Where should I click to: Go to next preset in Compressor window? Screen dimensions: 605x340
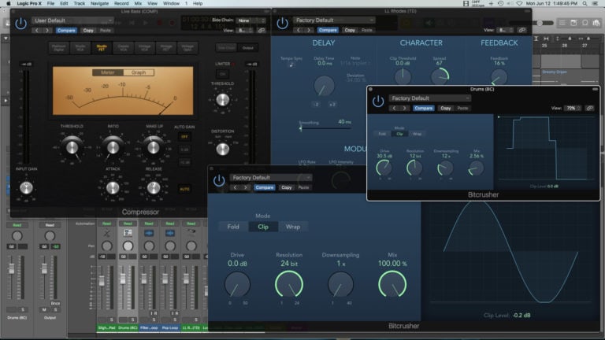[x=47, y=31]
